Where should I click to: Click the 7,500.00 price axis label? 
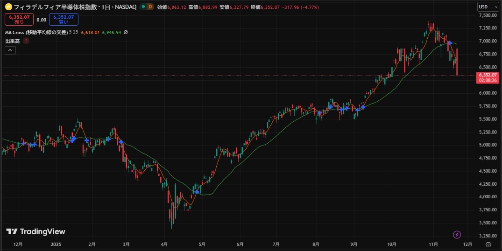[488, 15]
